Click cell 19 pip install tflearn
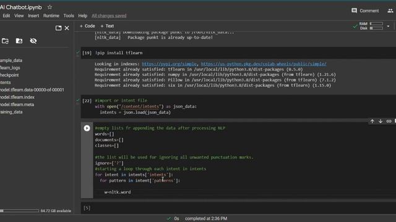The image size is (396, 222). 119,53
